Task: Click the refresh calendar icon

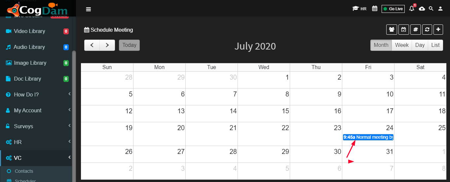Action: 427,29
